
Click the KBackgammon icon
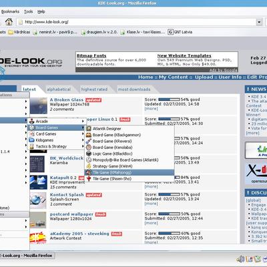(x=89, y=135)
